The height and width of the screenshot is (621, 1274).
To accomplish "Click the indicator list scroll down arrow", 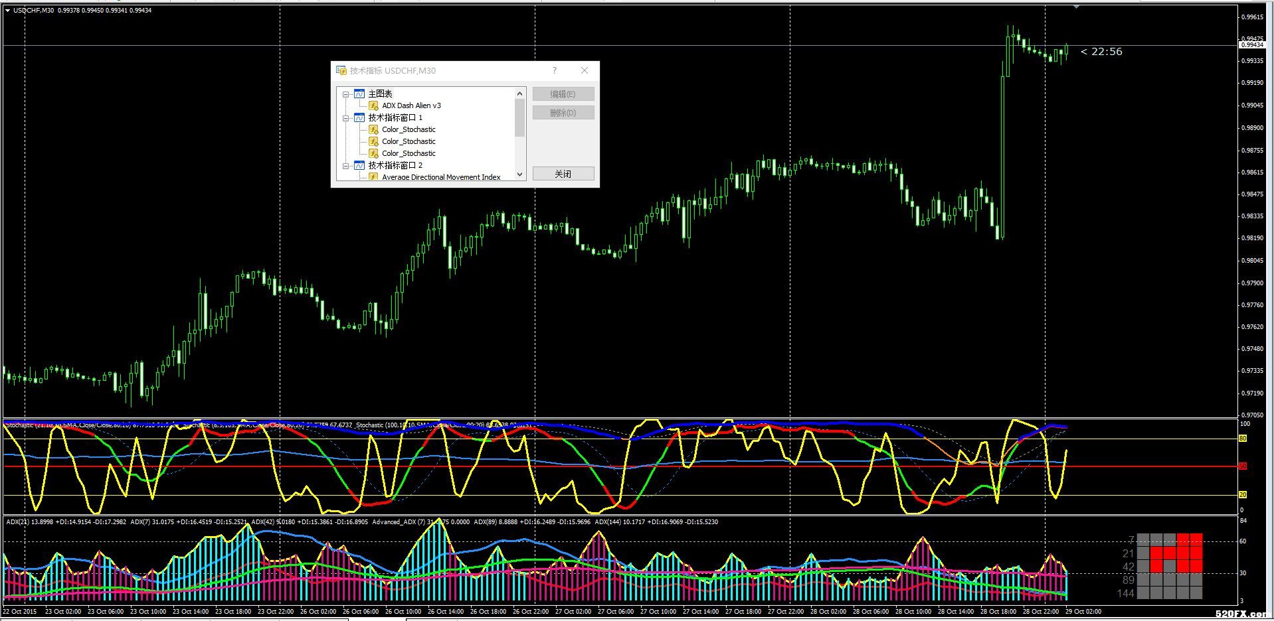I will point(520,174).
